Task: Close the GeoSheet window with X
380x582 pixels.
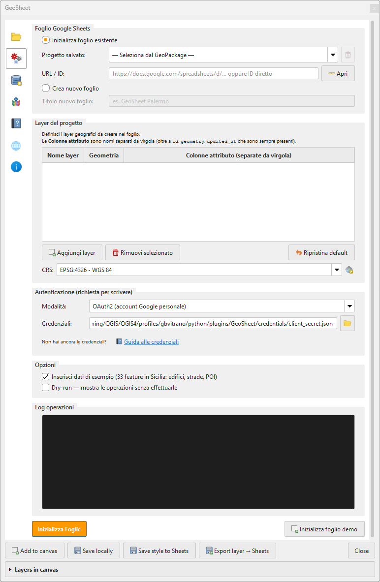Action: 374,8
